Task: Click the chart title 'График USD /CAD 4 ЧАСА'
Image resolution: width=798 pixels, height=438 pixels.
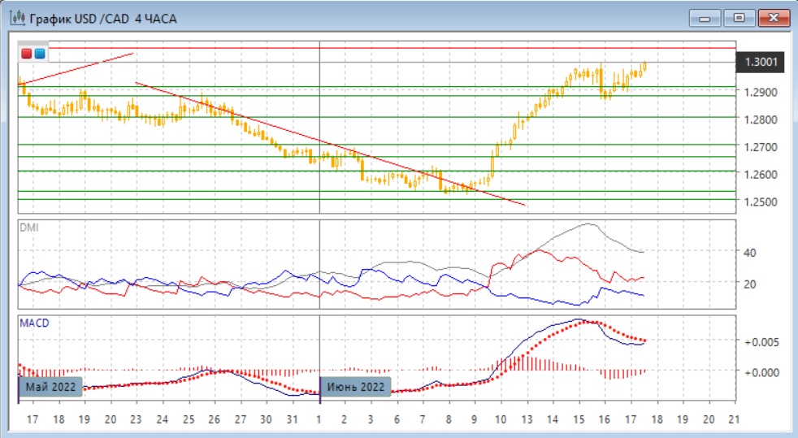Action: pyautogui.click(x=105, y=17)
